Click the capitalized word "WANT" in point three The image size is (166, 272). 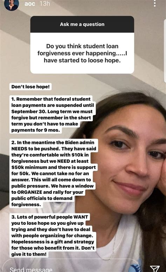tap(81, 217)
